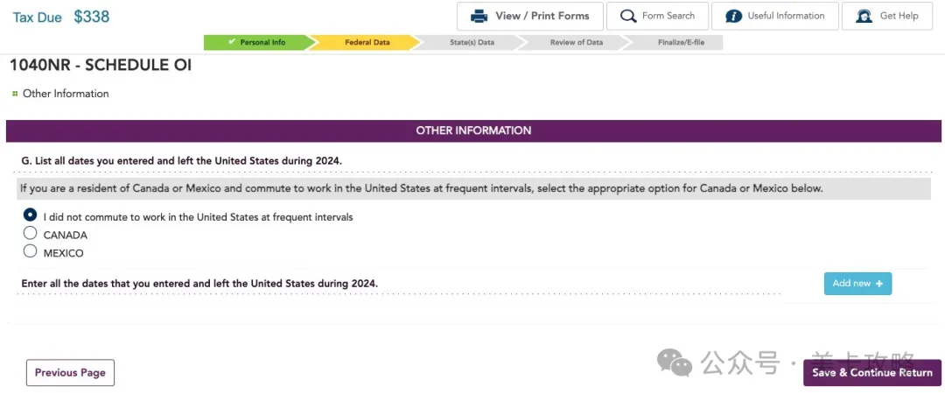Open the Finalize/E-file step

click(x=679, y=42)
